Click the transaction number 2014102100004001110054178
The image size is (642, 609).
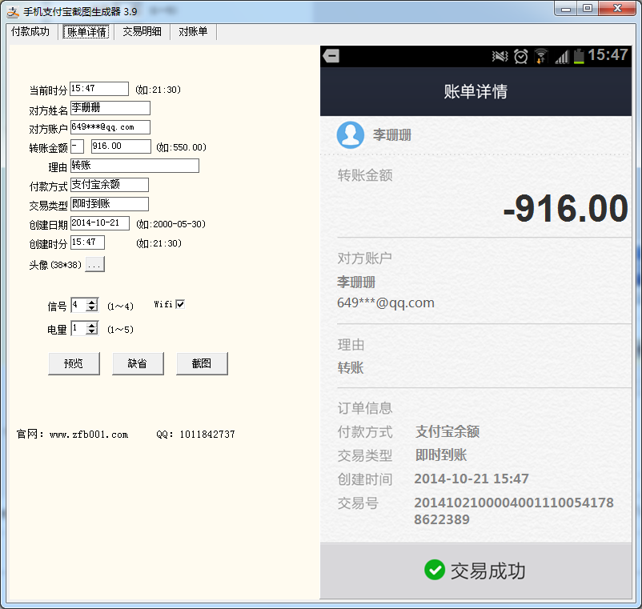coord(514,503)
